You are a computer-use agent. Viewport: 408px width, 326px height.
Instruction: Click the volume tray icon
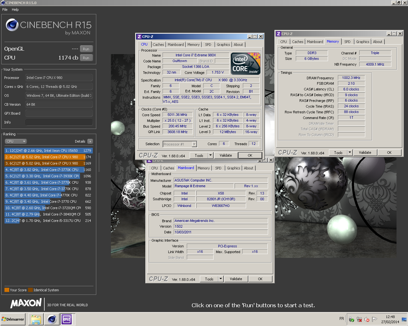(x=367, y=319)
